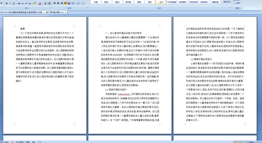Click the zoom out minus button
This screenshot has width=262, height=143.
pos(256,142)
